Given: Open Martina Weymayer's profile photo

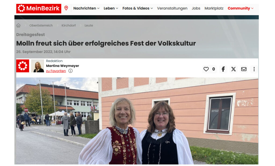Looking at the screenshot, I should pyautogui.click(x=38, y=66).
